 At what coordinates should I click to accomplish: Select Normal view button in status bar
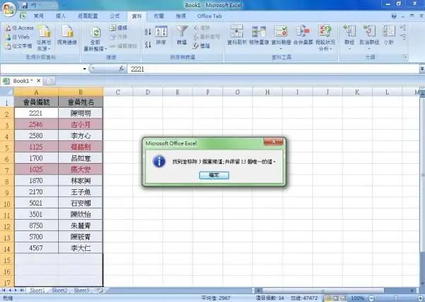(328, 298)
